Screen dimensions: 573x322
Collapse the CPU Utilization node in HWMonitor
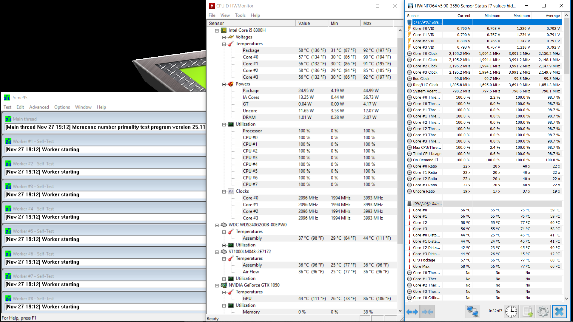tap(224, 125)
